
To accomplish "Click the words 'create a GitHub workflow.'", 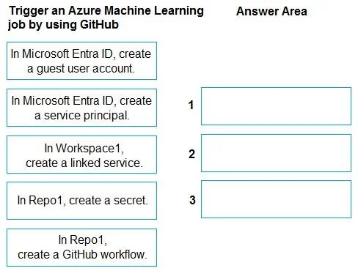I will (82, 255).
